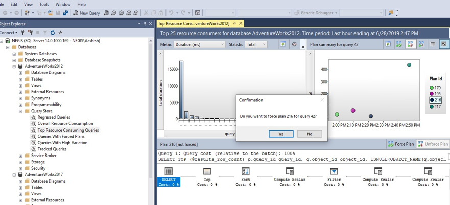Open Overall Resource Consumption report

coord(65,123)
